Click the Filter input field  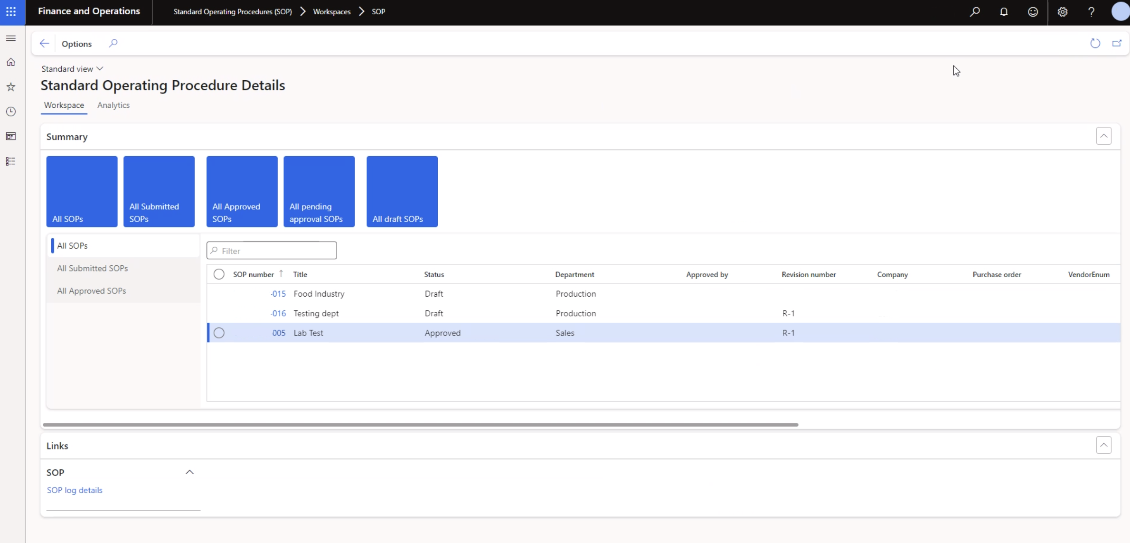272,251
